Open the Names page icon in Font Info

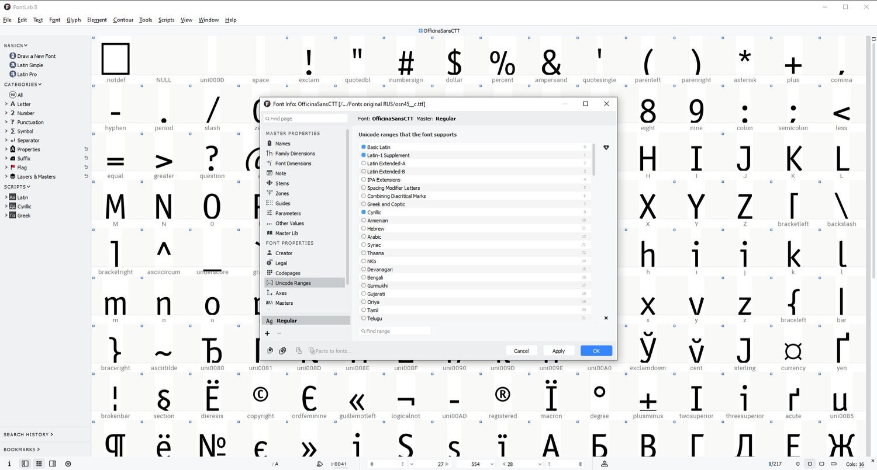tap(270, 143)
